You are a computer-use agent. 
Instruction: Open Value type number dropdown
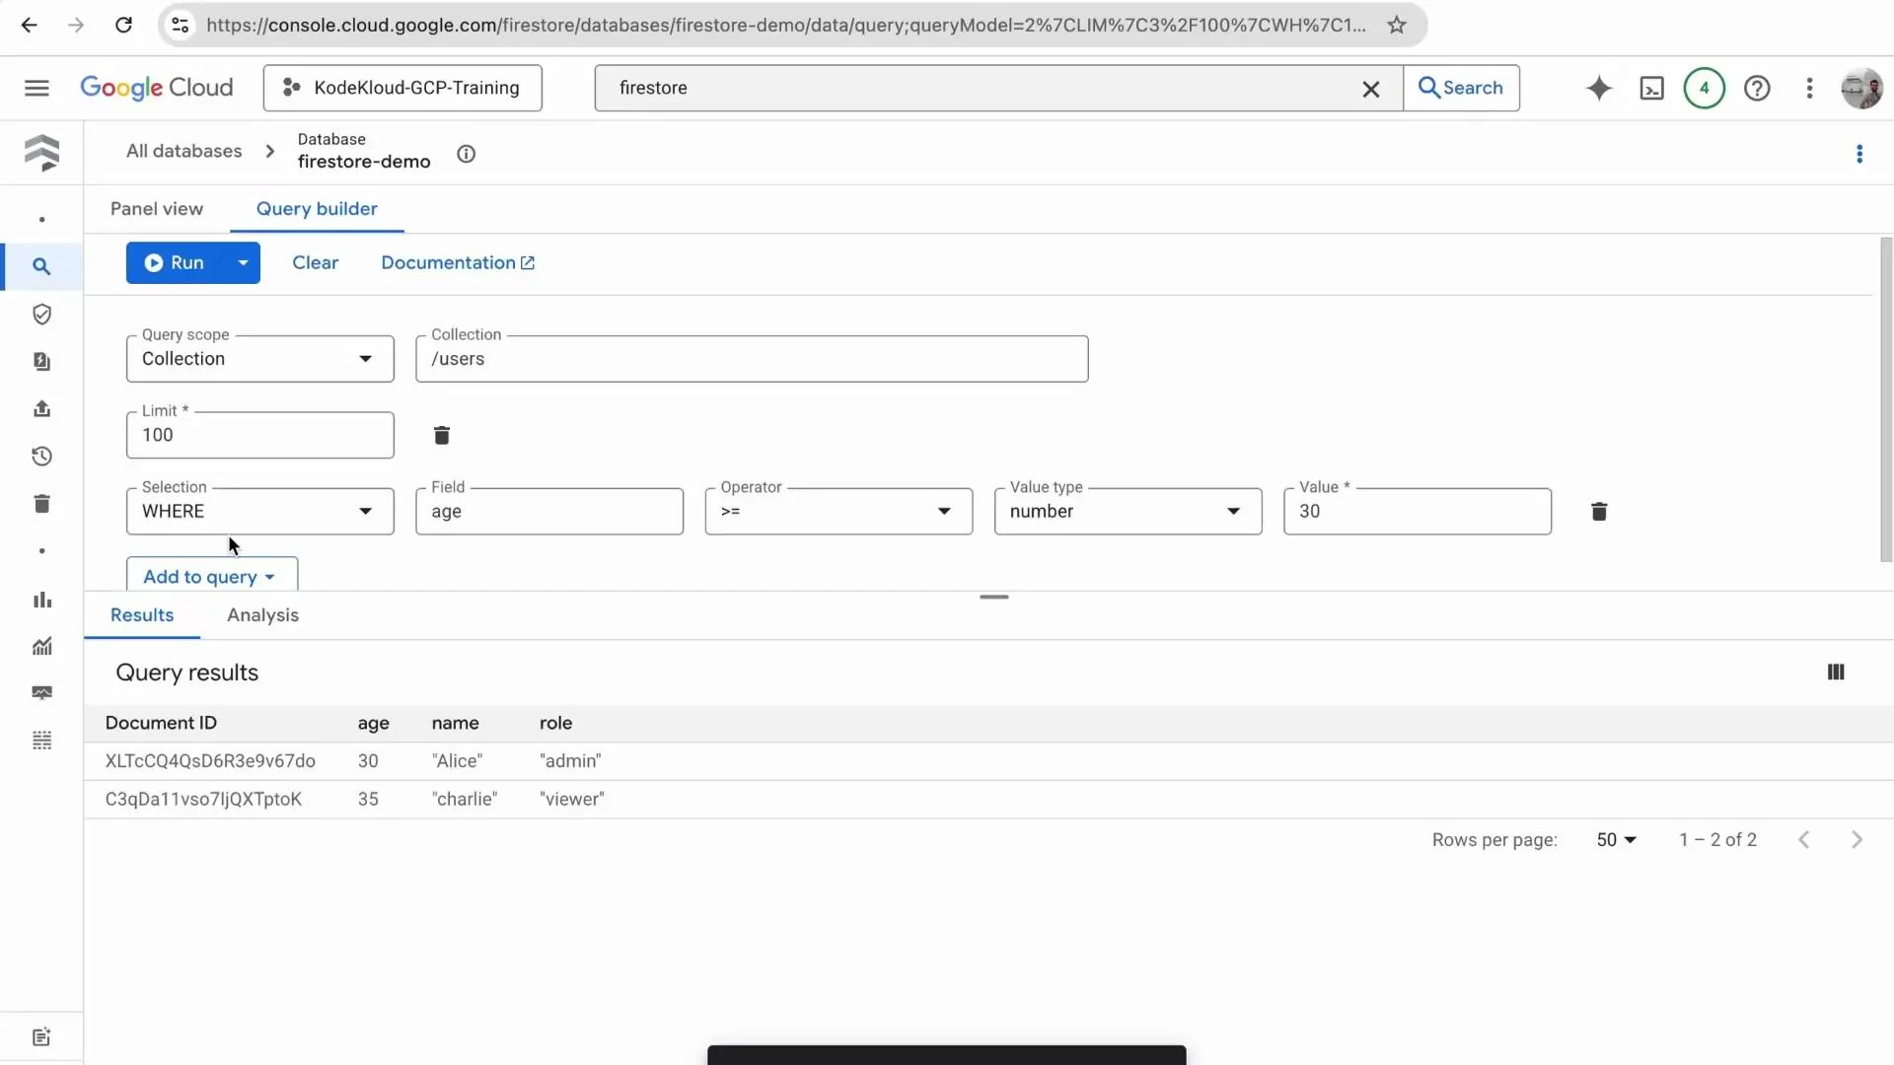click(x=1128, y=511)
